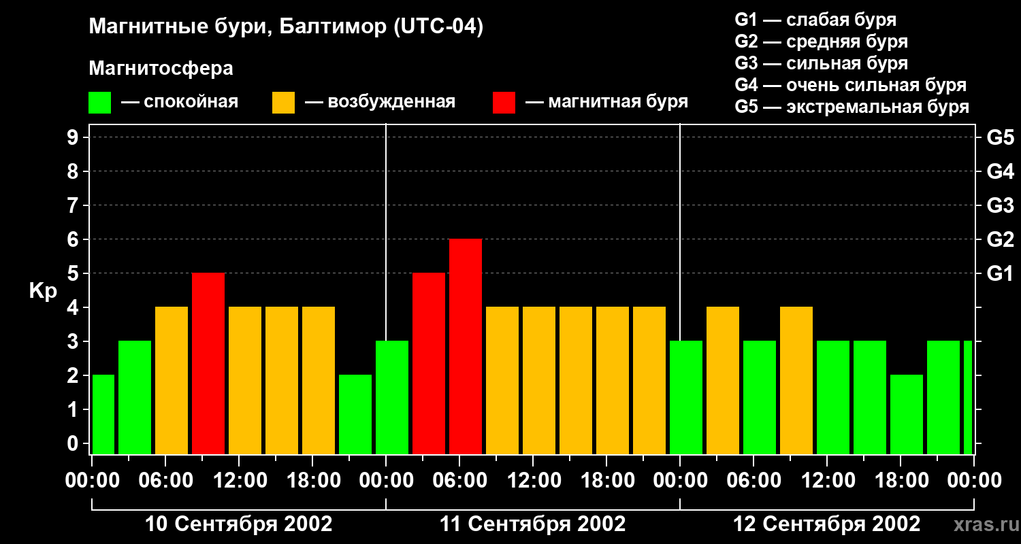Click the '— возбужденная' legend label

(x=380, y=102)
